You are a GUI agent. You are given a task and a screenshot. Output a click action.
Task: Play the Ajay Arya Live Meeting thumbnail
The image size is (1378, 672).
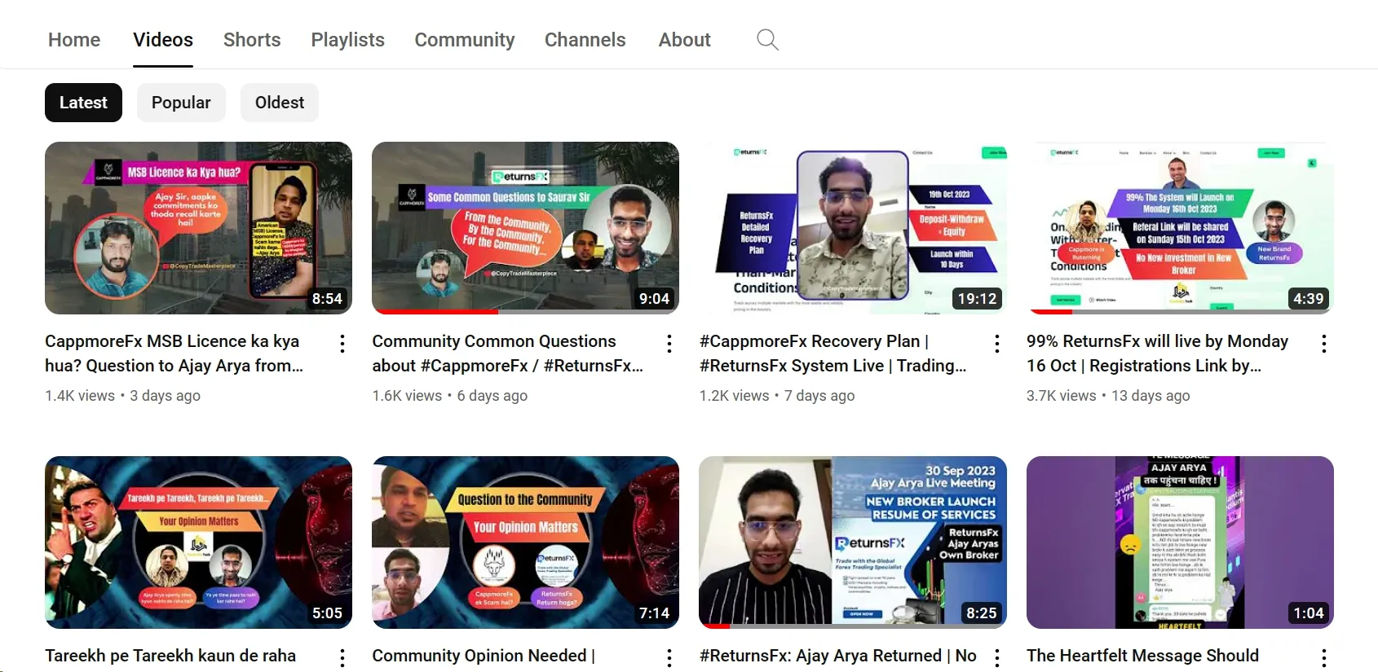click(x=853, y=542)
